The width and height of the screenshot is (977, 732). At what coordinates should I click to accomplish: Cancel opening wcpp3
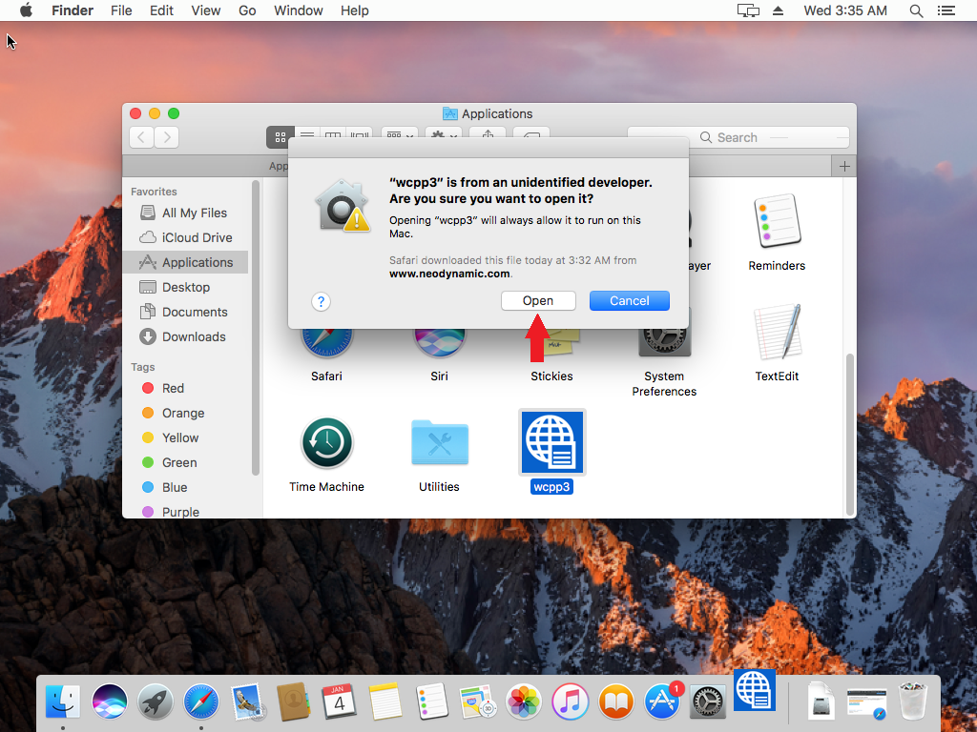[630, 300]
